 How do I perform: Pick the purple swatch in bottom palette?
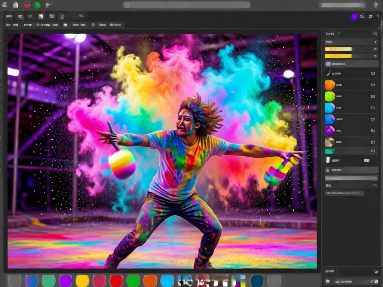pyautogui.click(x=65, y=281)
